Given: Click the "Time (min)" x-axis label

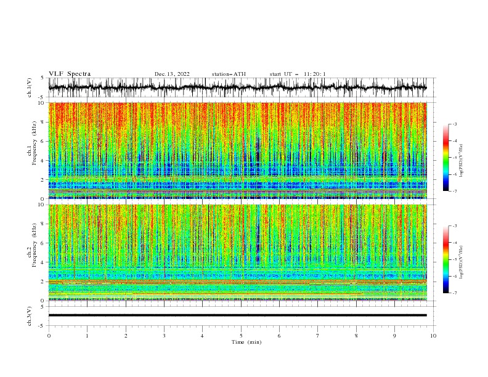Looking at the screenshot, I should pos(246,342).
